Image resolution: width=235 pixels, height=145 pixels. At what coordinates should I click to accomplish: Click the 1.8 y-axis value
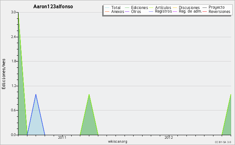pyautogui.click(x=13, y=61)
